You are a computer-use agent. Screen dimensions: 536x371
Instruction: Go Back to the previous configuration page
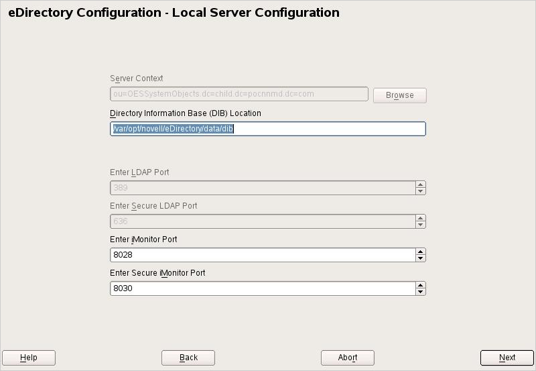tap(188, 358)
